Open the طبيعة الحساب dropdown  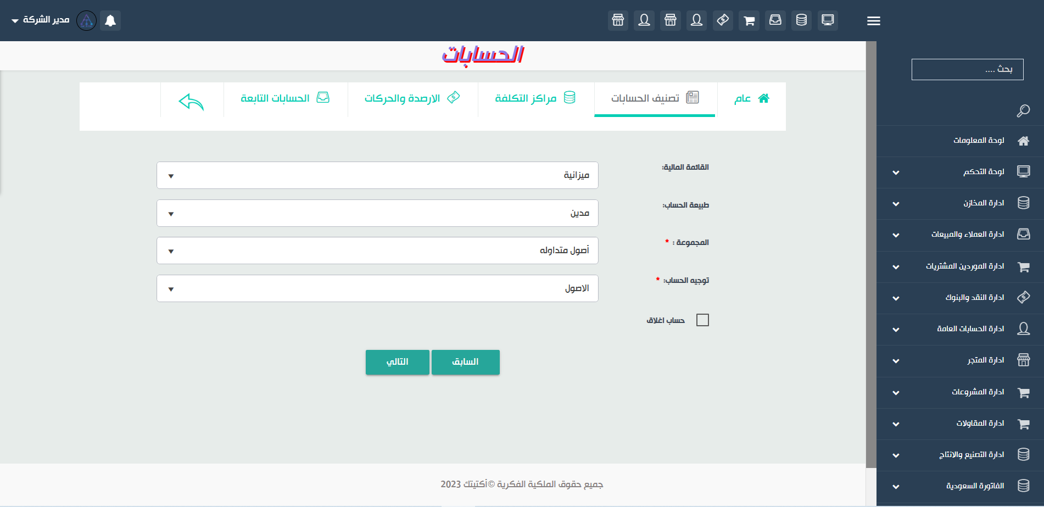click(377, 213)
